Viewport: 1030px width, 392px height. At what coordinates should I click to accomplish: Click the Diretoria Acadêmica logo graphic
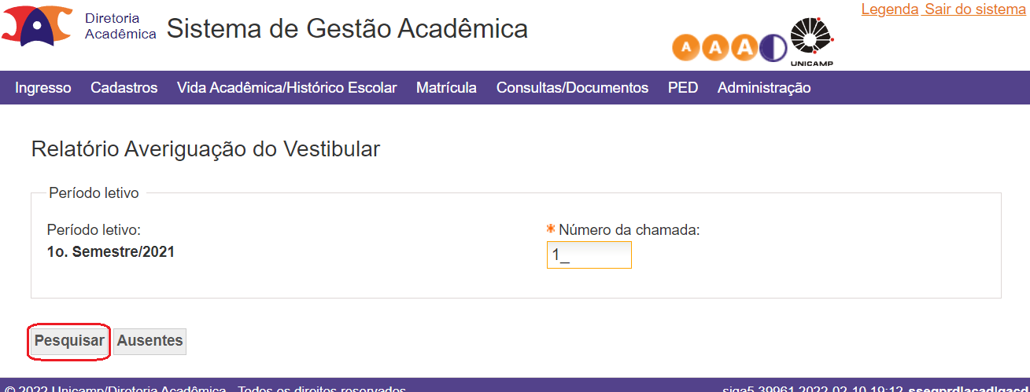[x=38, y=25]
